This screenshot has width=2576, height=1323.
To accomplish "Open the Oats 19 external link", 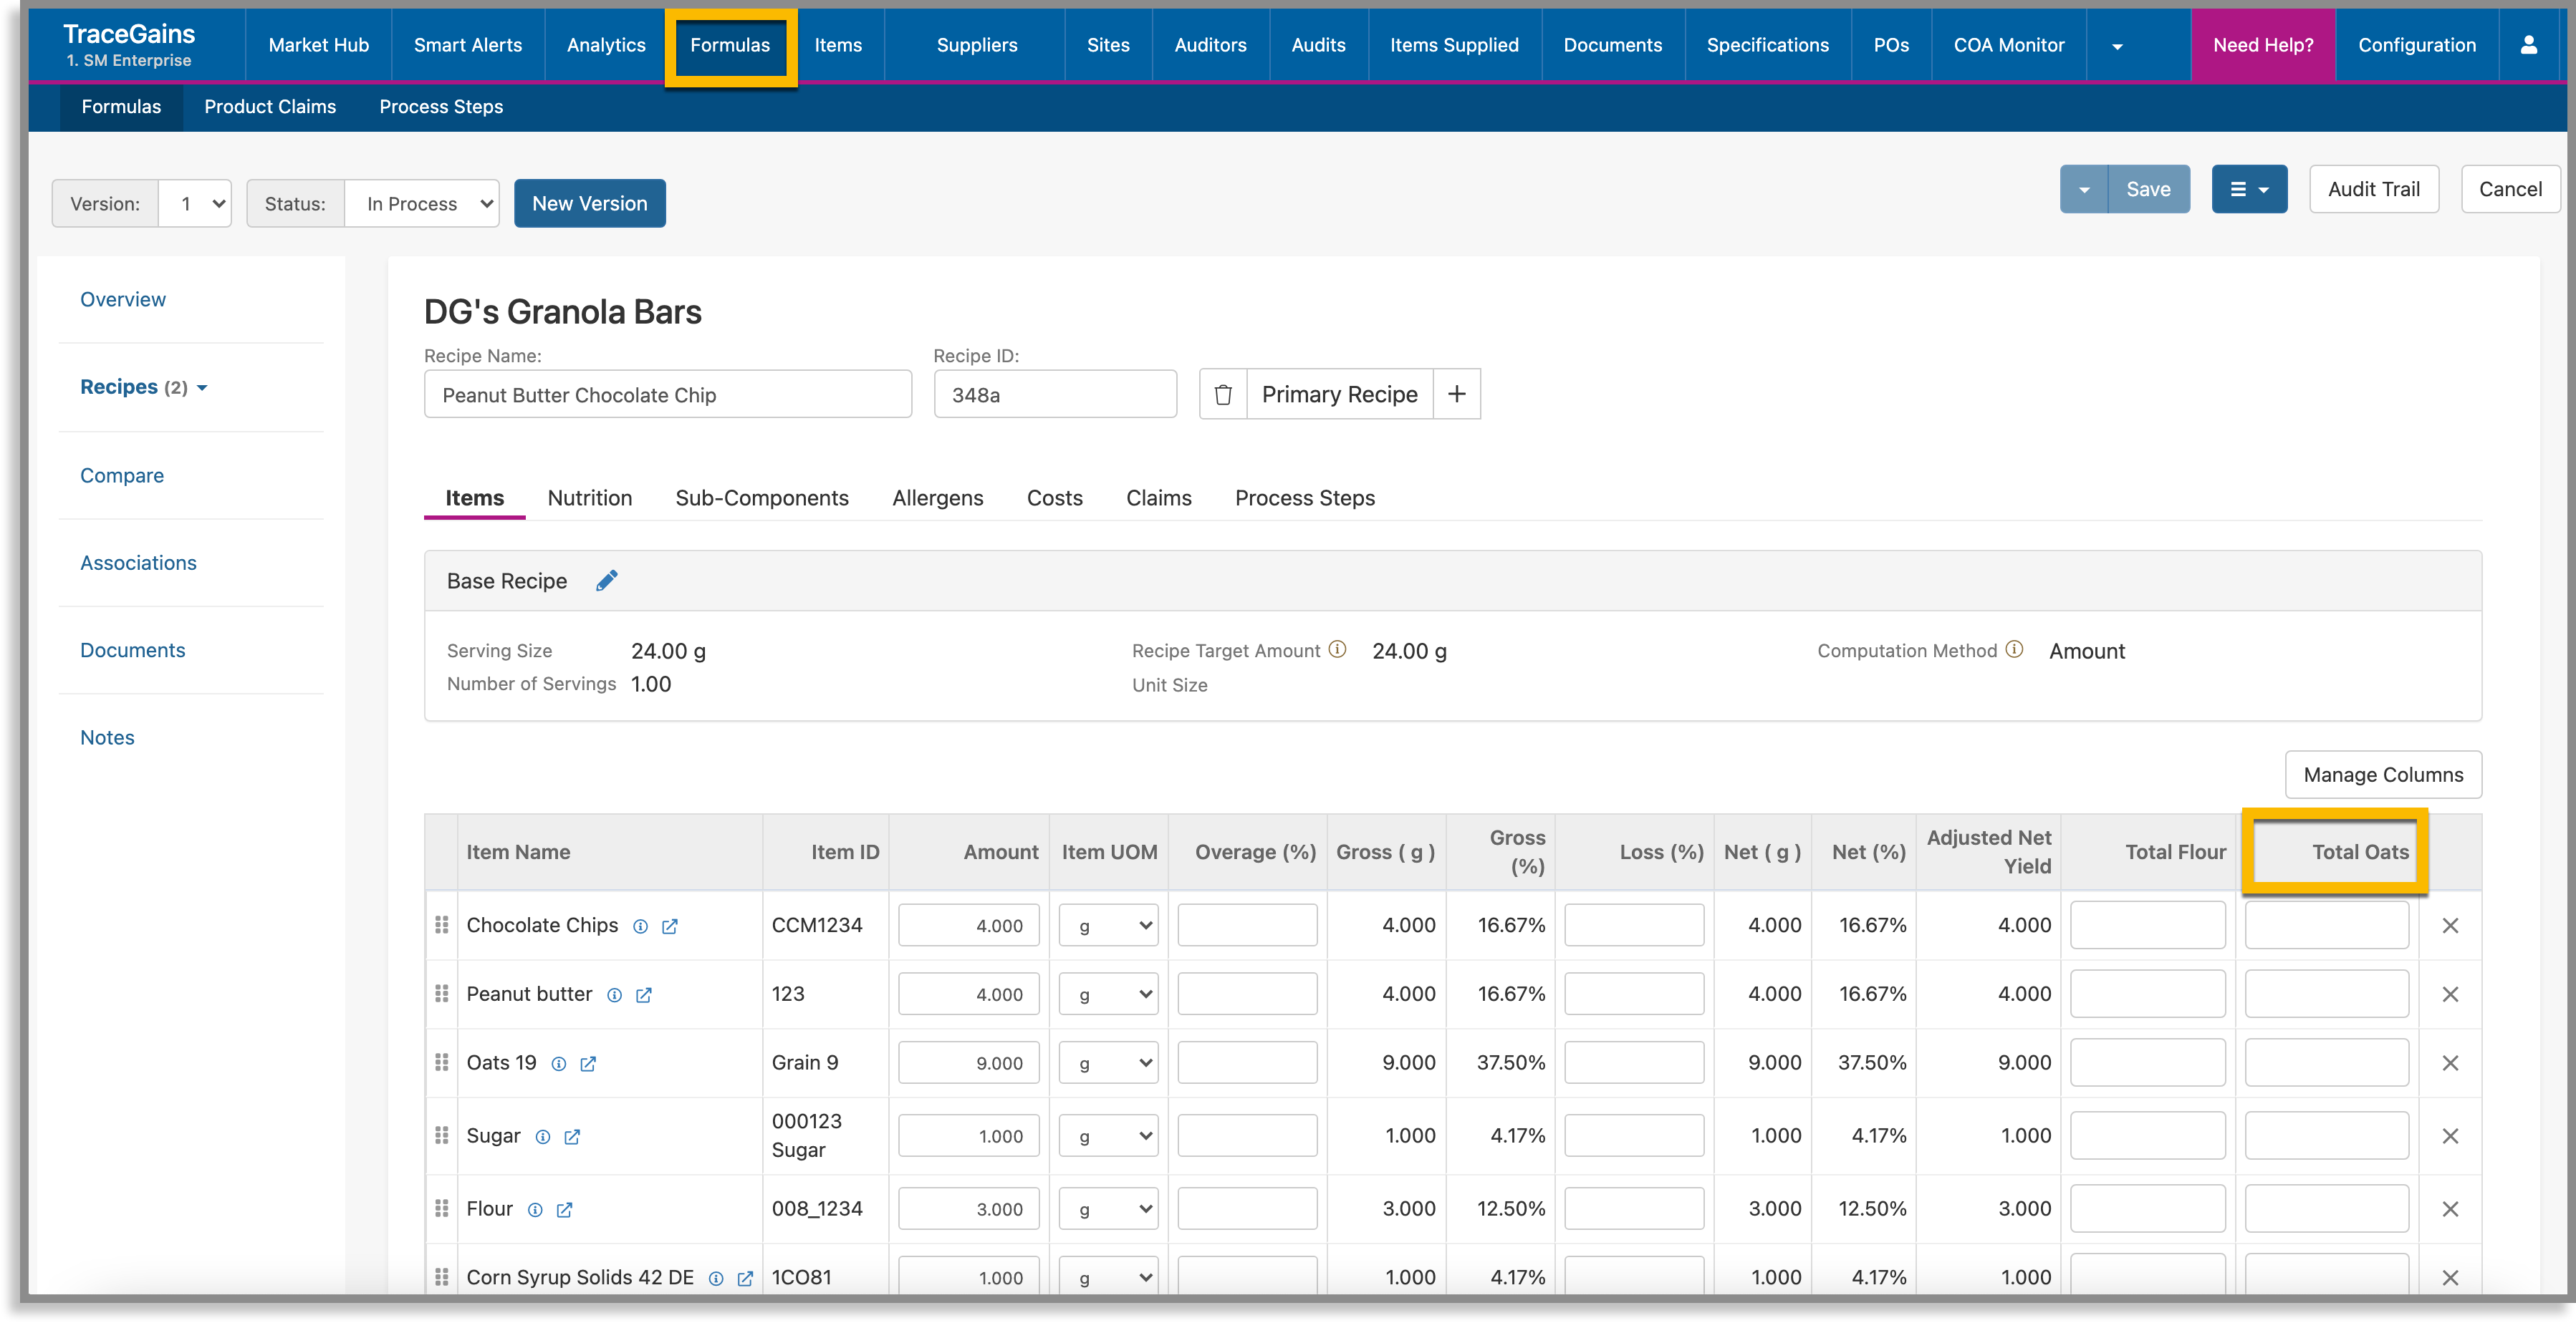I will pyautogui.click(x=588, y=1064).
